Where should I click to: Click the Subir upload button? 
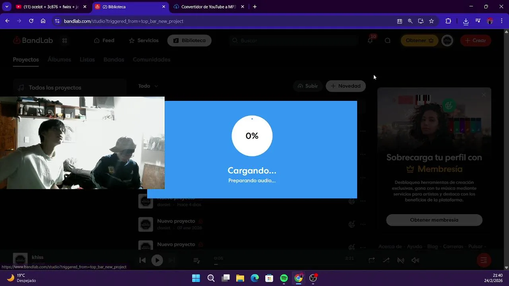308,86
